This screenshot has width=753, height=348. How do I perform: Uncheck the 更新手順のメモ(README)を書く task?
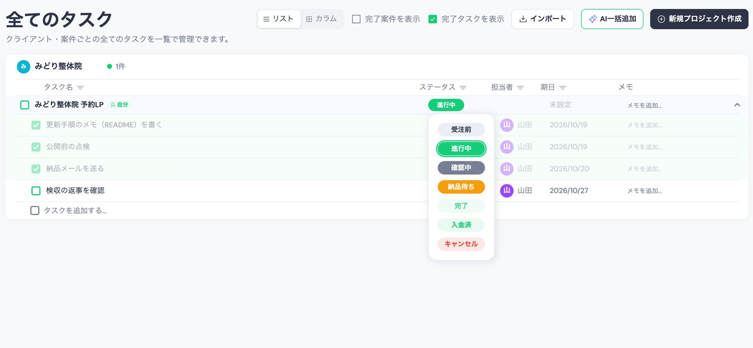36,125
